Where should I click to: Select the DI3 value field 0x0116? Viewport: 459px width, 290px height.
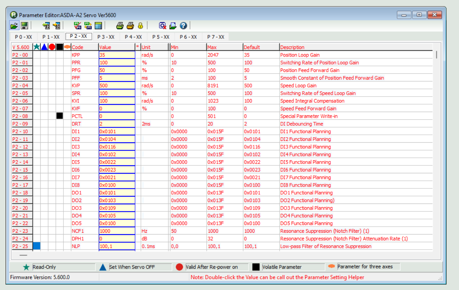click(x=117, y=147)
